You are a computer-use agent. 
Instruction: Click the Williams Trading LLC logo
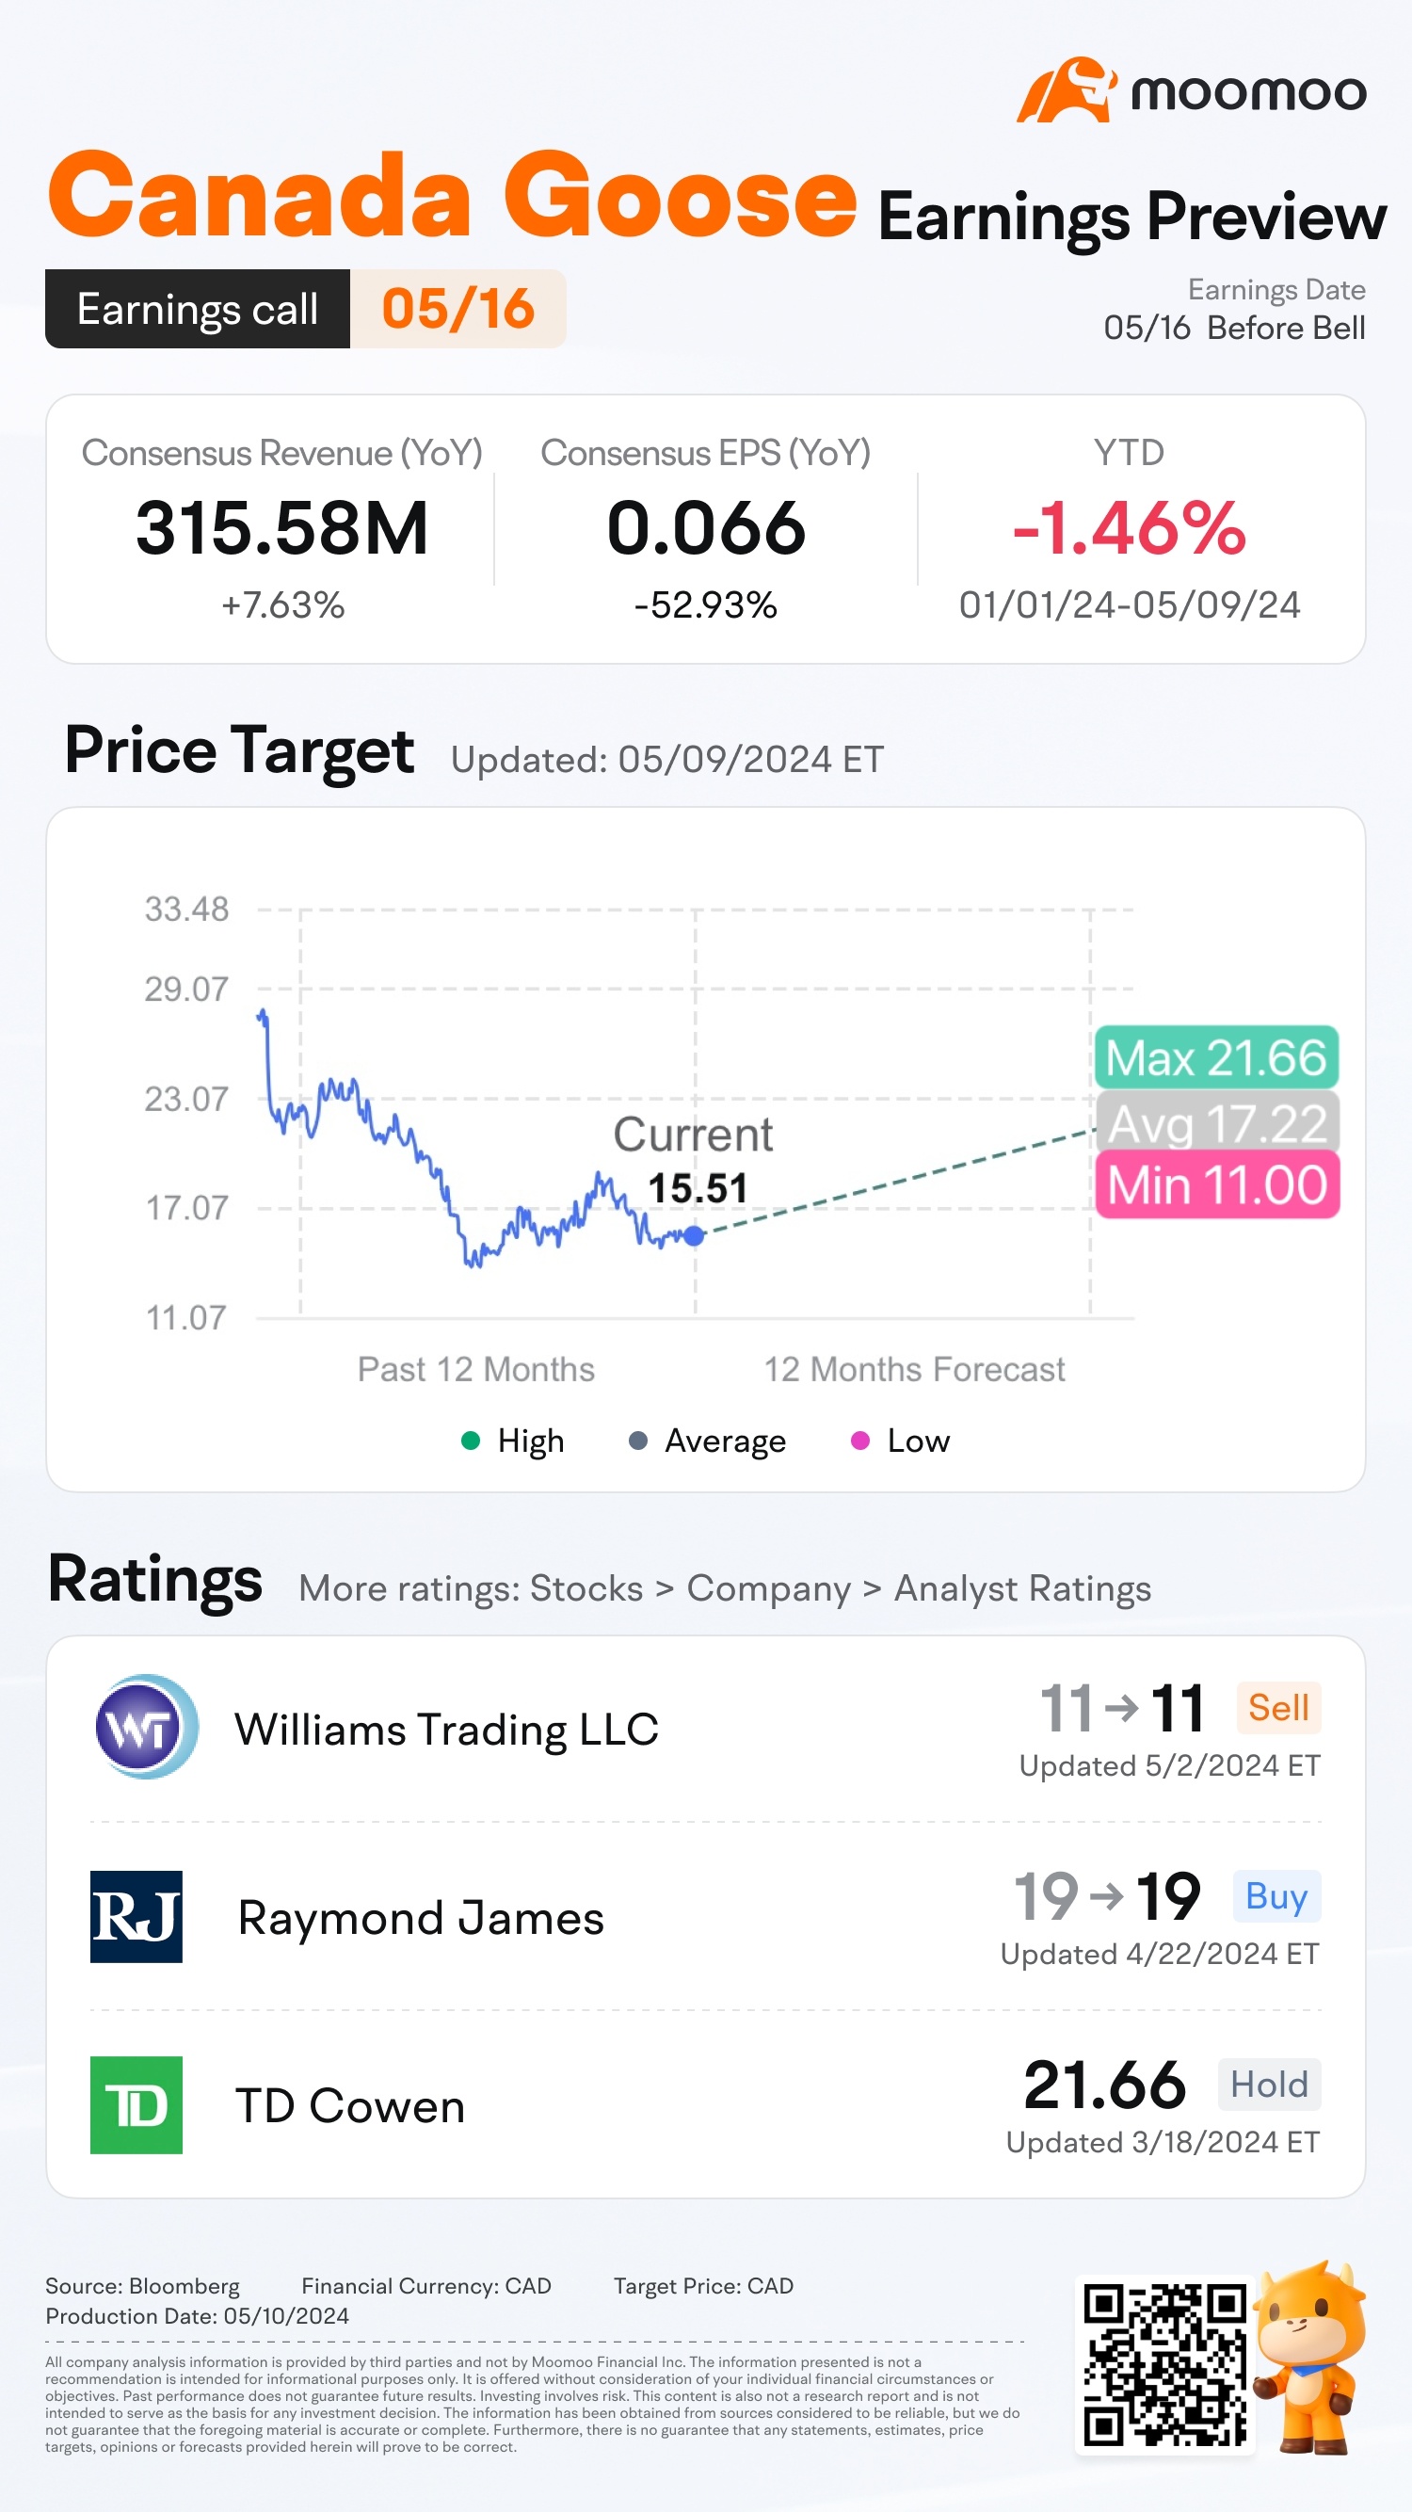(146, 1727)
